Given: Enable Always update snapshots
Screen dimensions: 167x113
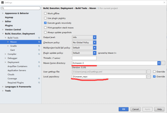Looking at the screenshot, I should 45,32.
